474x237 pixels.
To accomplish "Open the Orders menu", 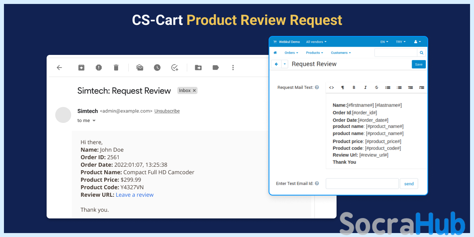I will pos(291,53).
